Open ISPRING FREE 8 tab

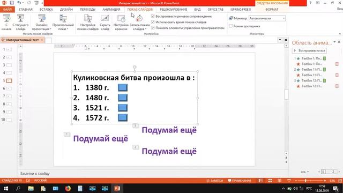(241, 10)
